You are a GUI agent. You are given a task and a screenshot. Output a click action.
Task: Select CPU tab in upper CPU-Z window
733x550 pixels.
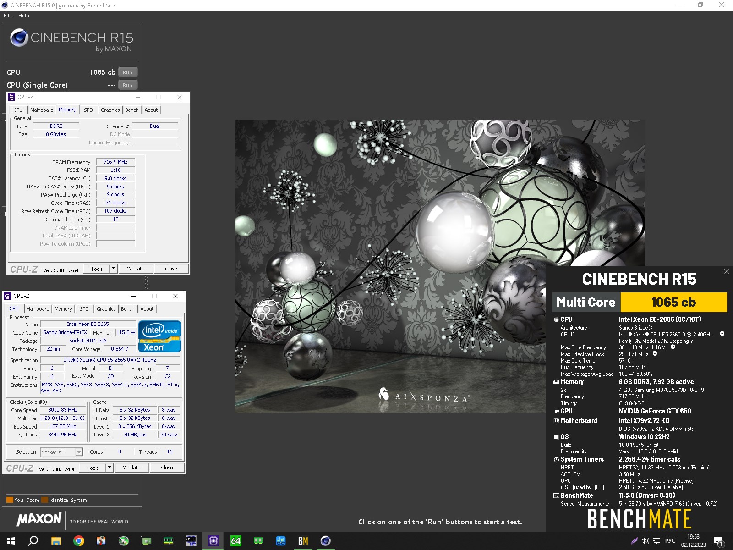(18, 110)
